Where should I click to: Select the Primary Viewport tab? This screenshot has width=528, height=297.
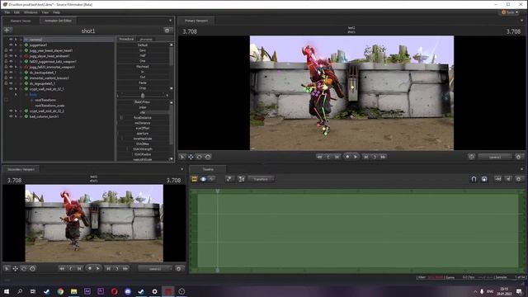pos(196,21)
